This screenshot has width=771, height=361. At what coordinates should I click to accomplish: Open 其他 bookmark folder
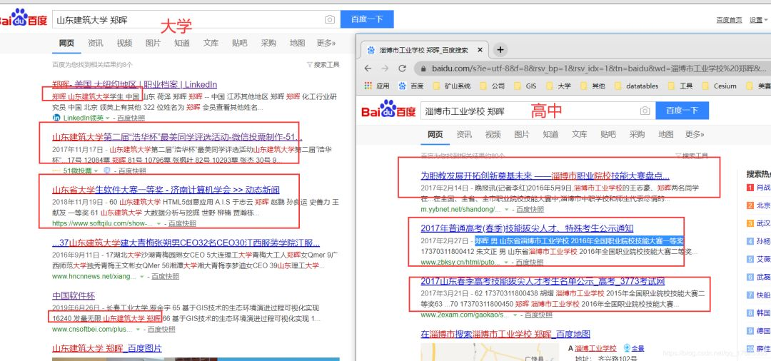pos(593,86)
